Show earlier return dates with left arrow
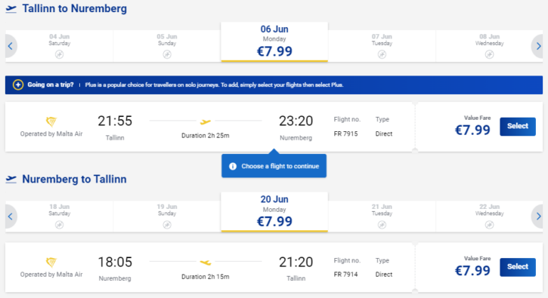This screenshot has width=548, height=298. coord(11,217)
